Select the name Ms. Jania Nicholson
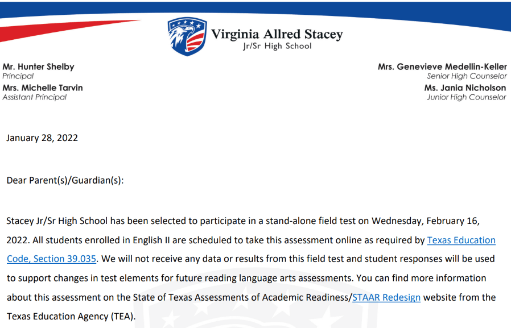Image resolution: width=511 pixels, height=328 pixels. [x=465, y=88]
